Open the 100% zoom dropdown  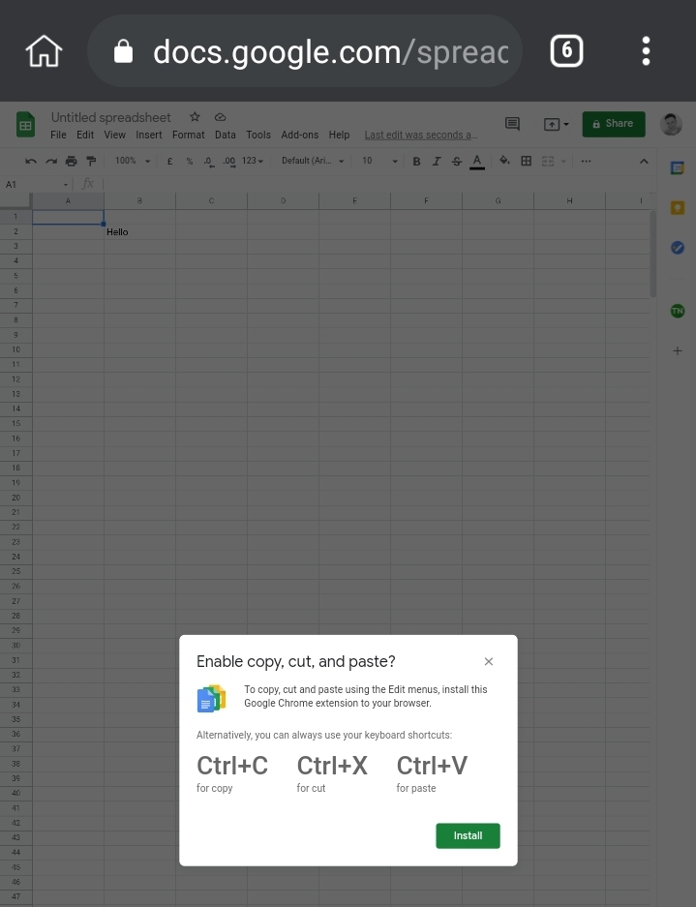click(x=133, y=161)
